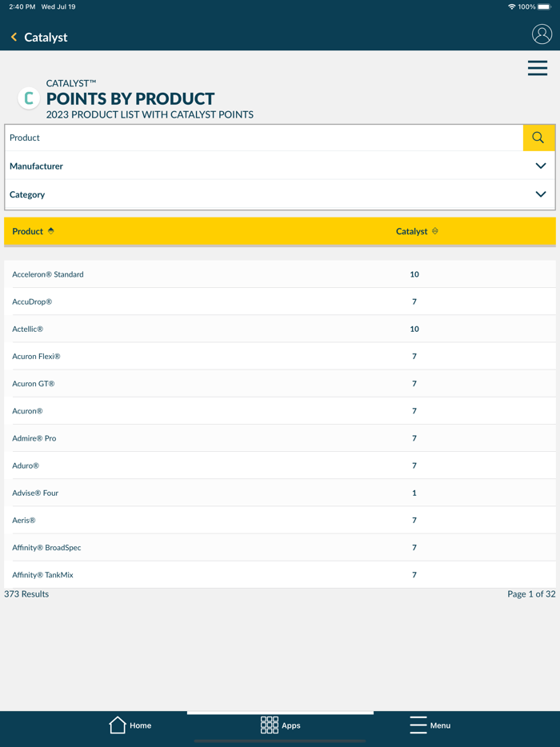This screenshot has width=560, height=747.
Task: Go back using the Catalyst back arrow
Action: tap(14, 37)
